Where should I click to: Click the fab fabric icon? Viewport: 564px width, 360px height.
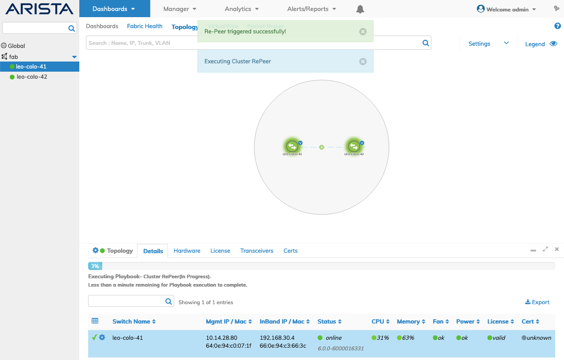4,56
